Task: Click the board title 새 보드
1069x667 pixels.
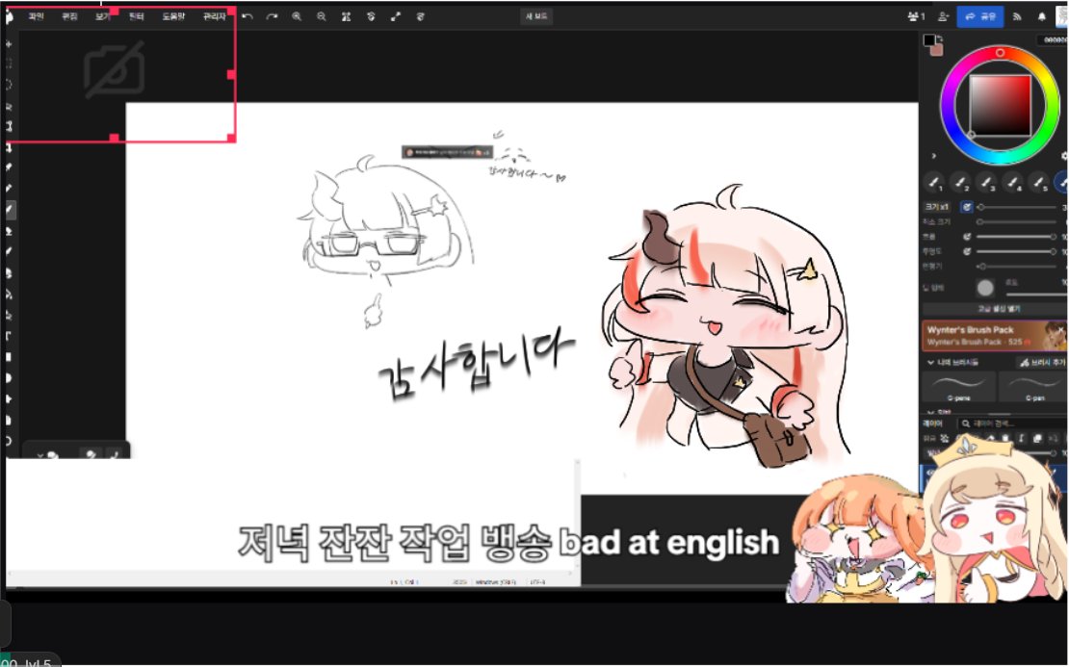Action: pyautogui.click(x=537, y=16)
